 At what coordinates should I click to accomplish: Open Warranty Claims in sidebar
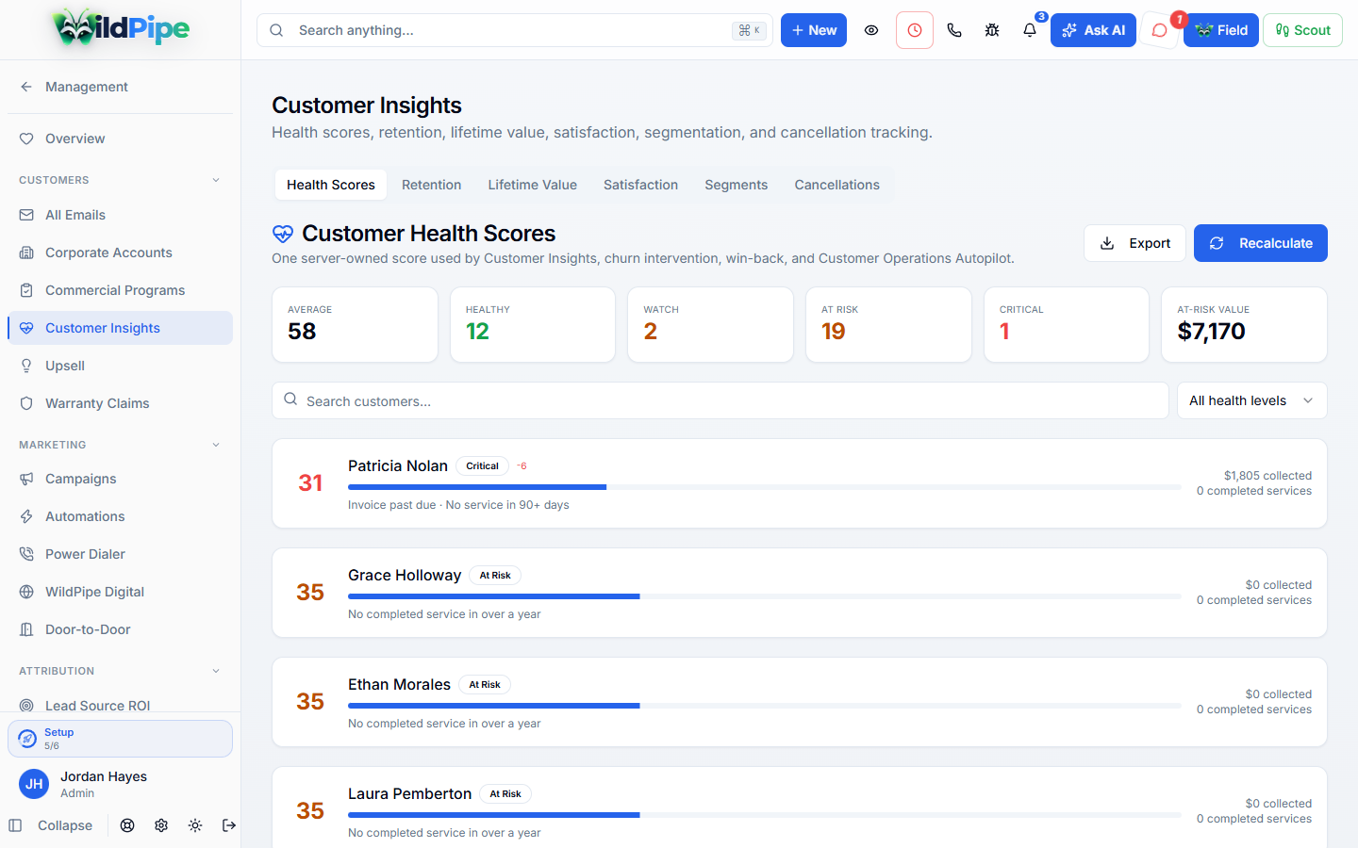point(120,403)
